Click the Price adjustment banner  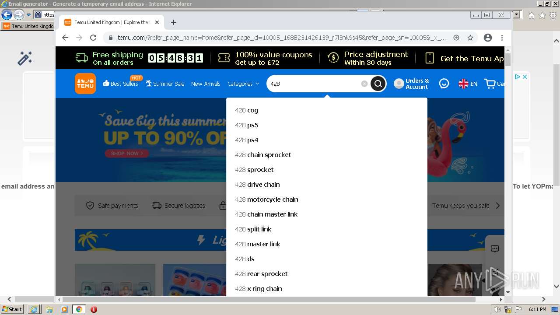coord(367,58)
